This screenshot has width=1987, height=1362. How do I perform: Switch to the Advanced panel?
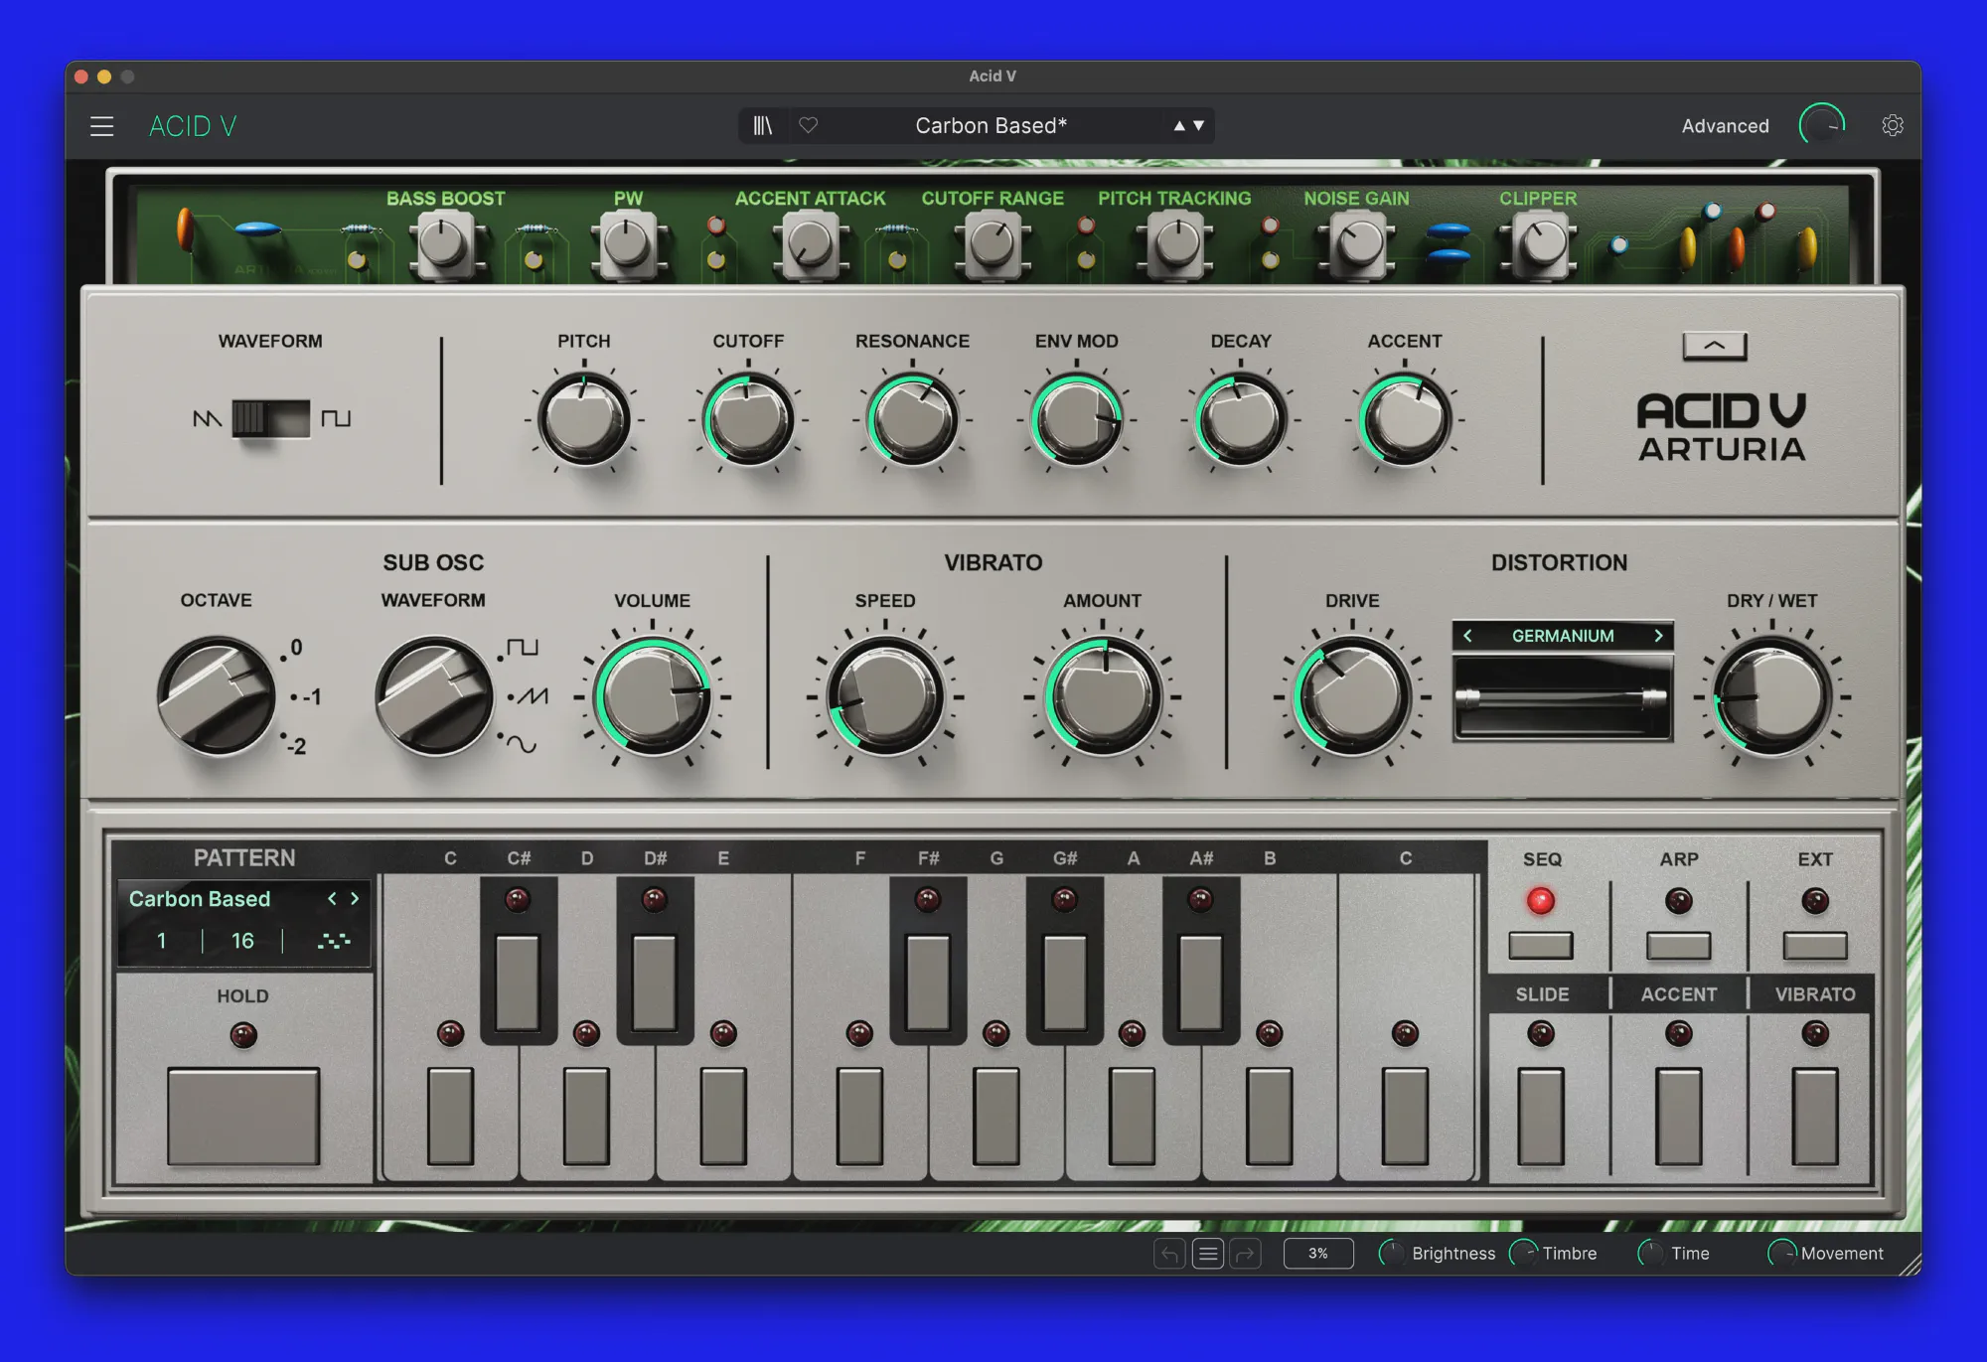click(x=1725, y=126)
